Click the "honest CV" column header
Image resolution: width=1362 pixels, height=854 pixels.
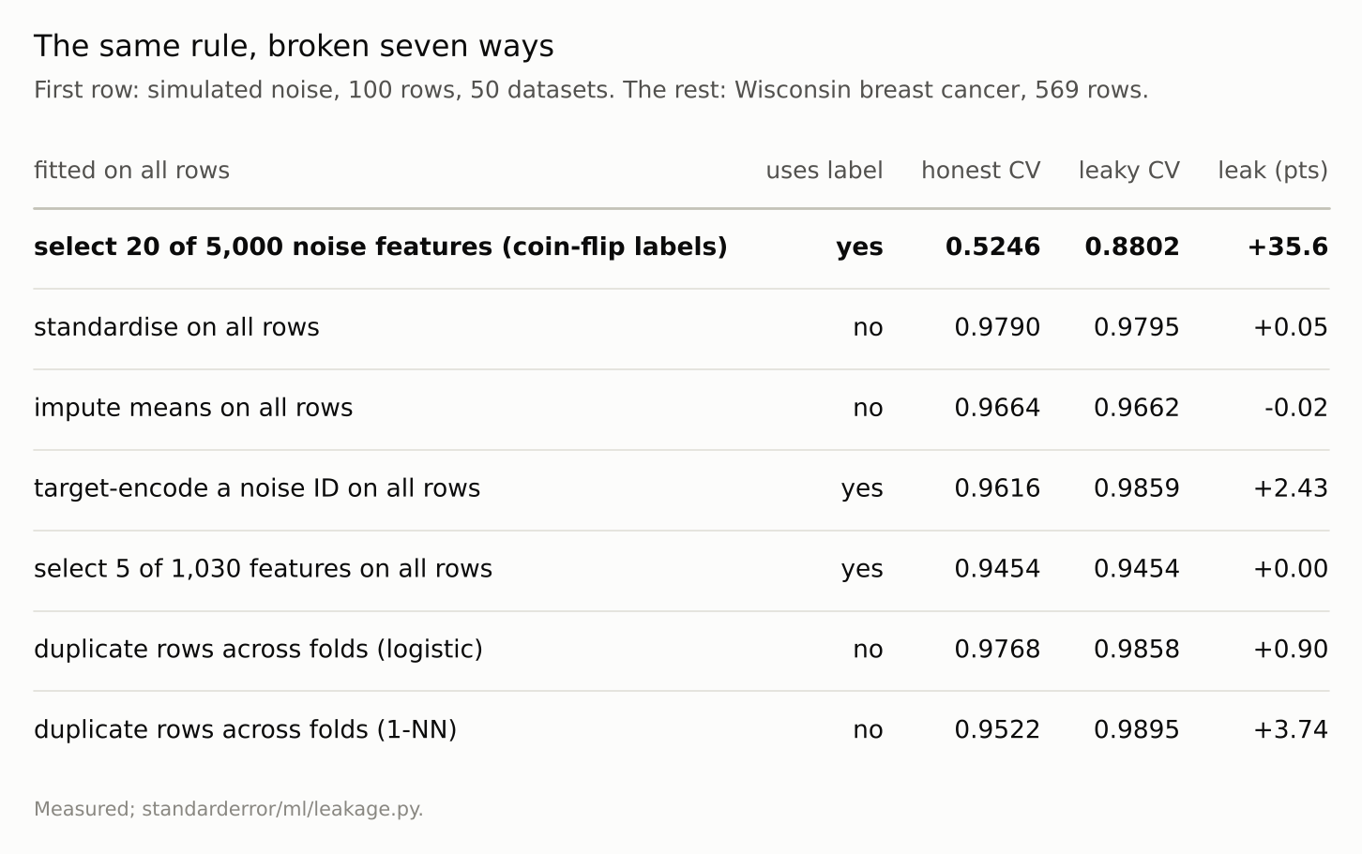pos(980,171)
